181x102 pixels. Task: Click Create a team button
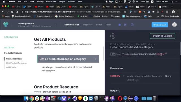pos(160,25)
